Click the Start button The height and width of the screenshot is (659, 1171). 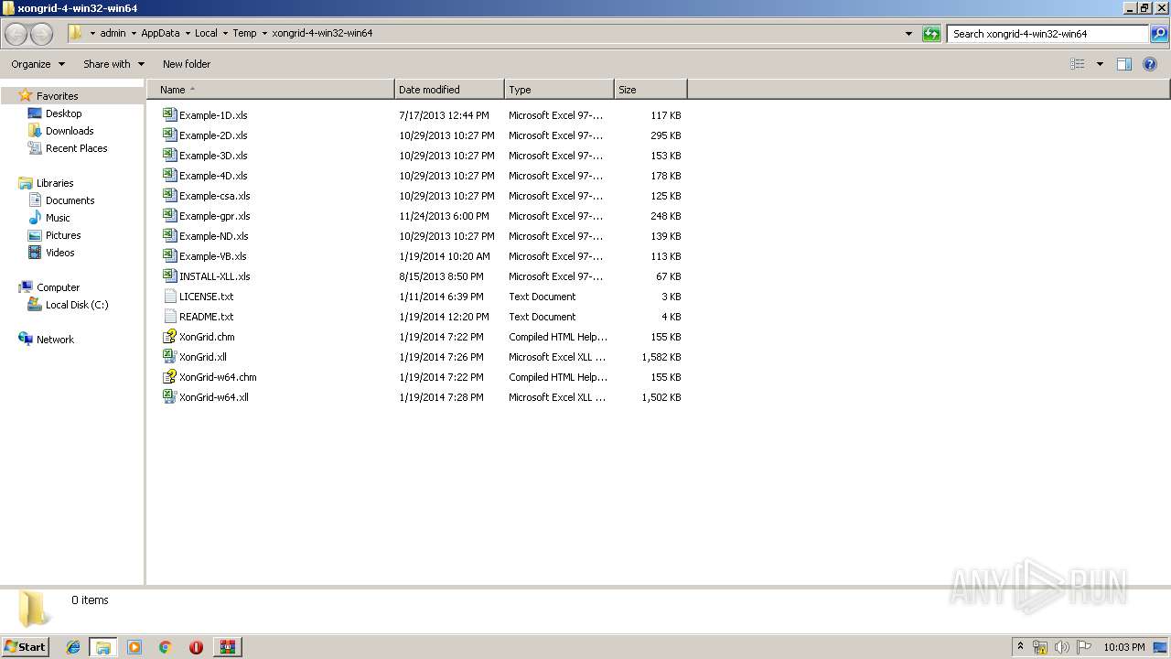coord(25,646)
